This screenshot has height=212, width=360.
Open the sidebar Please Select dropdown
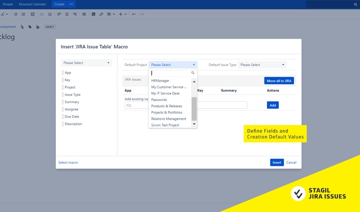point(86,63)
